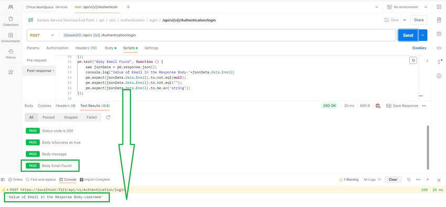Screen dimensions: 446x207
Task: Add a new request tab with plus icon
Action: tap(128, 7)
